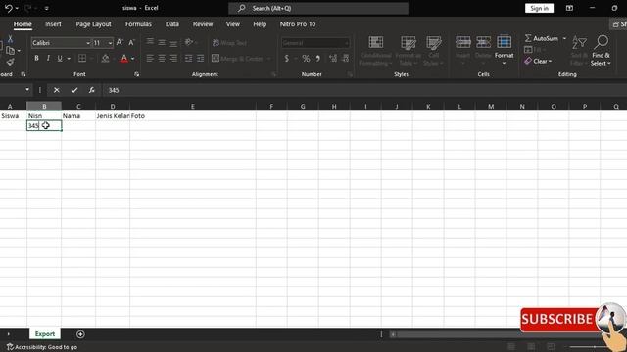Click the Clear eraser button
The image size is (627, 352).
[538, 61]
